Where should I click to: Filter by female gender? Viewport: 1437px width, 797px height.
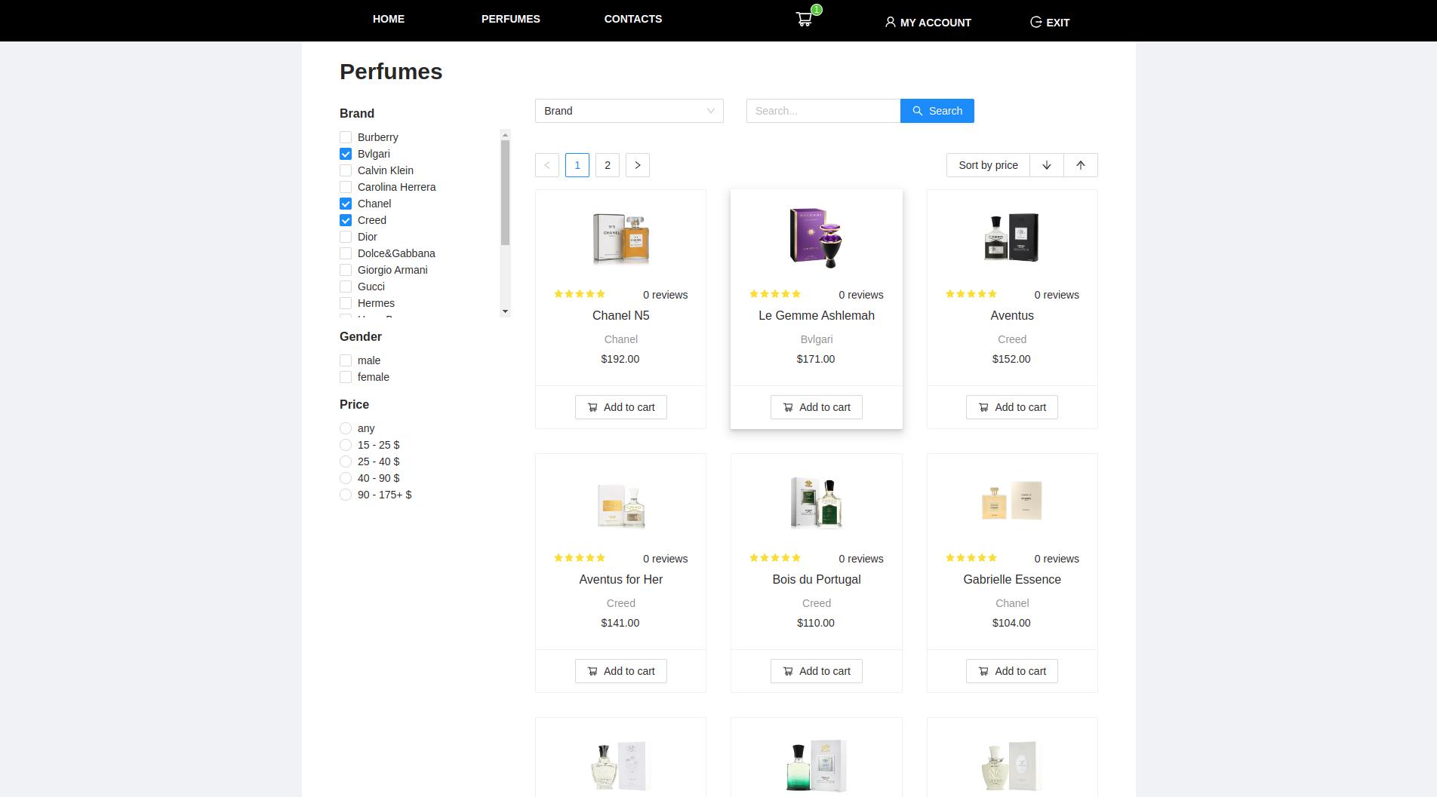coord(346,377)
